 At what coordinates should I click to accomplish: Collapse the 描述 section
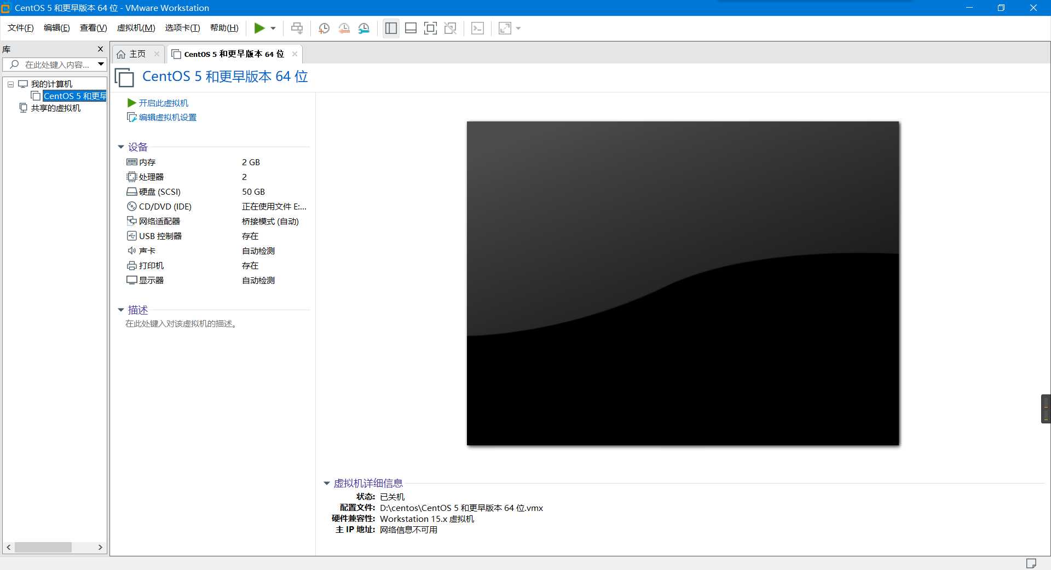pyautogui.click(x=121, y=310)
